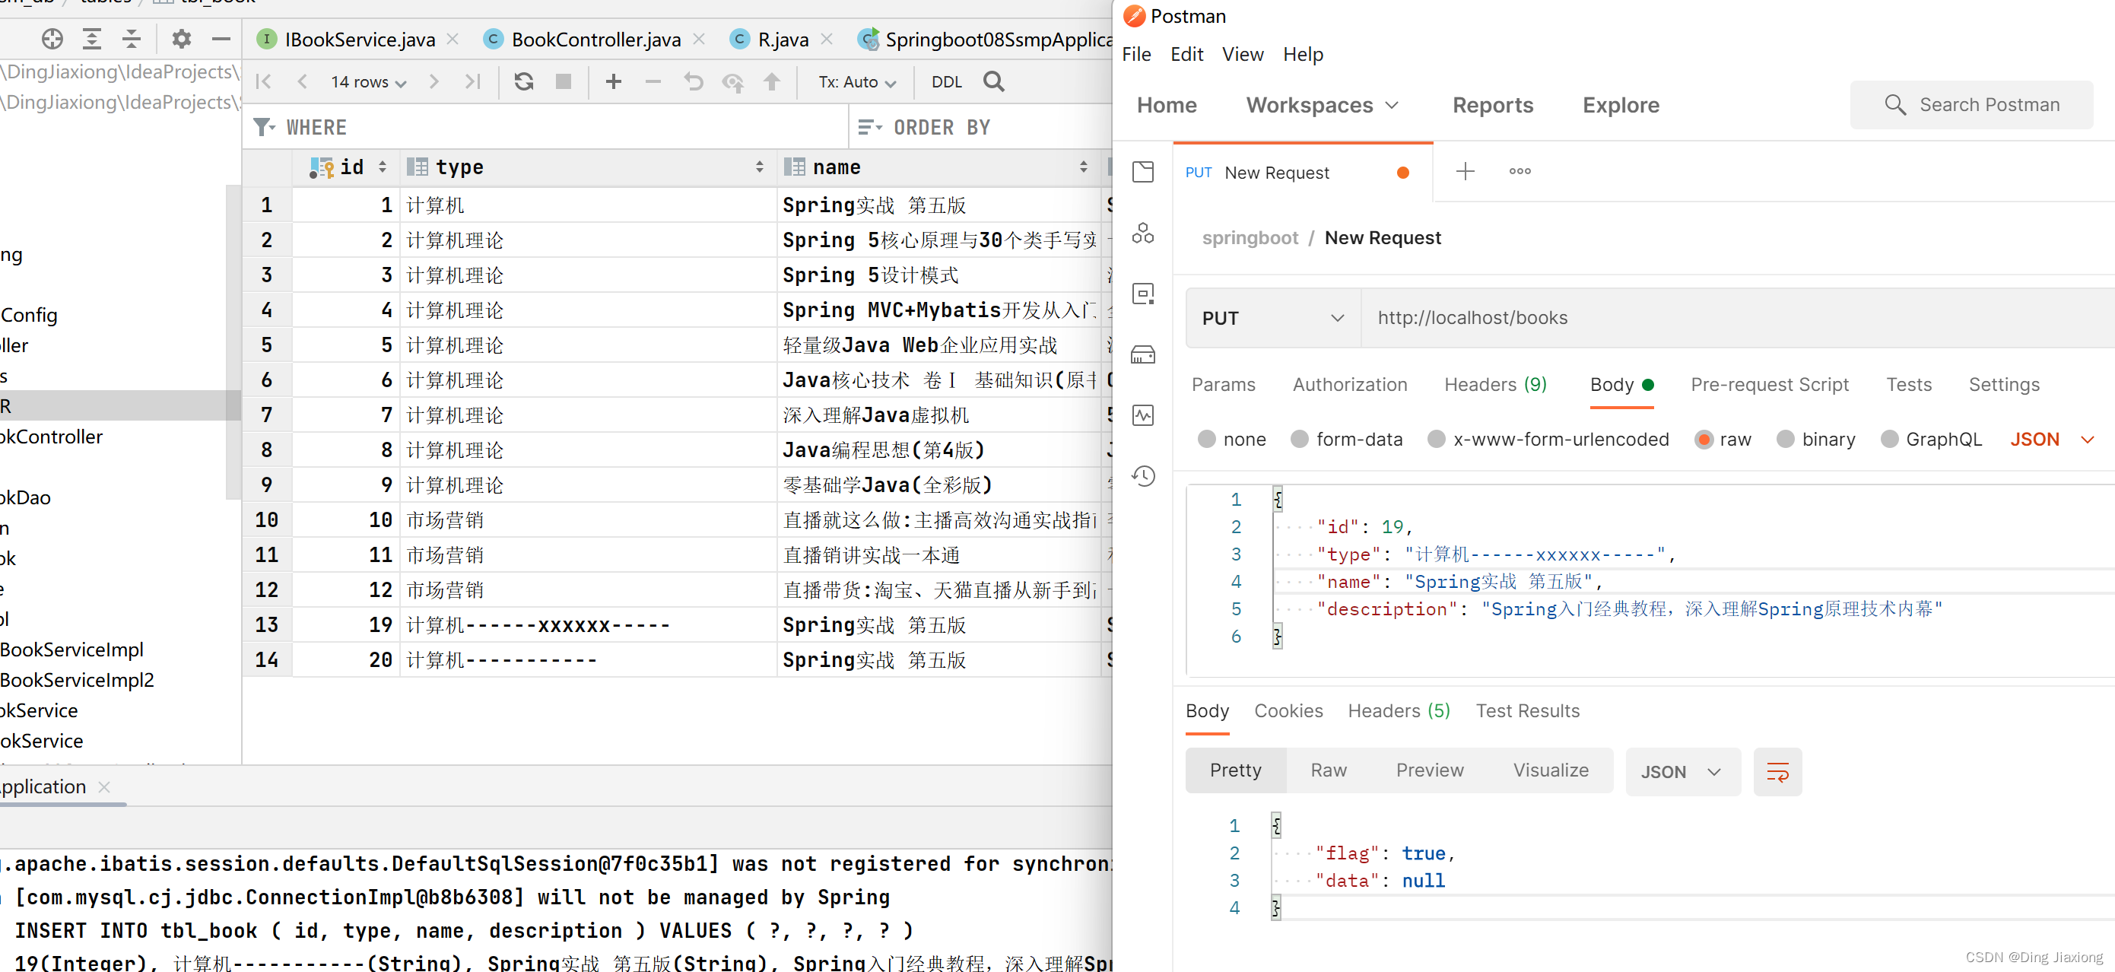Viewport: 2115px width, 972px height.
Task: Open the Edit menu in Postman
Action: 1186,54
